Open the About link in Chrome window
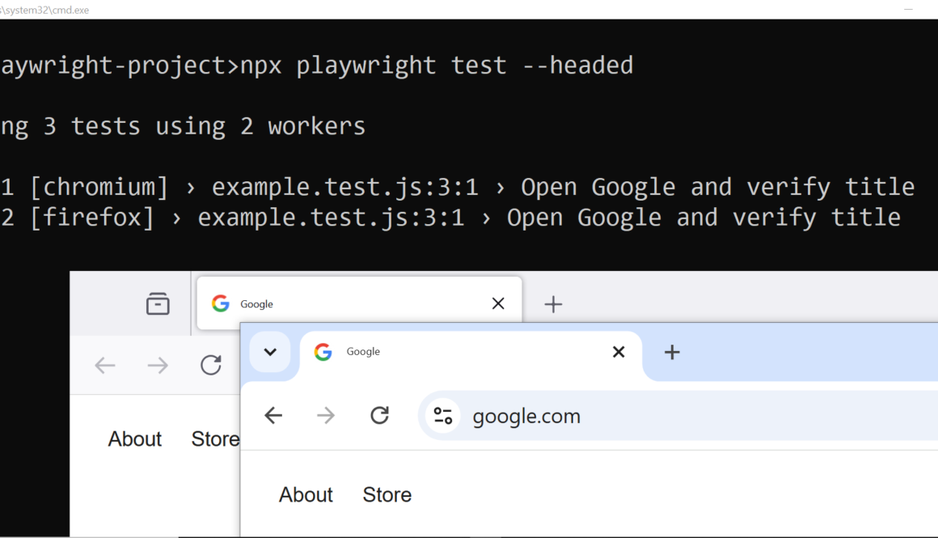The image size is (938, 538). pos(306,495)
